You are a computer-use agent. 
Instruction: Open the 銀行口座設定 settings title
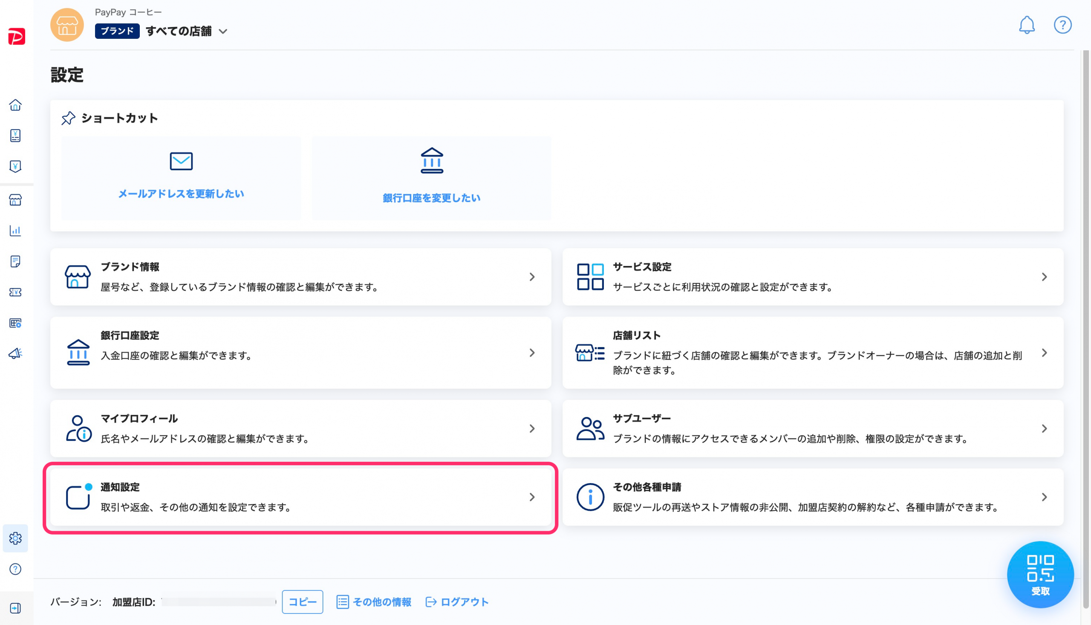point(130,335)
